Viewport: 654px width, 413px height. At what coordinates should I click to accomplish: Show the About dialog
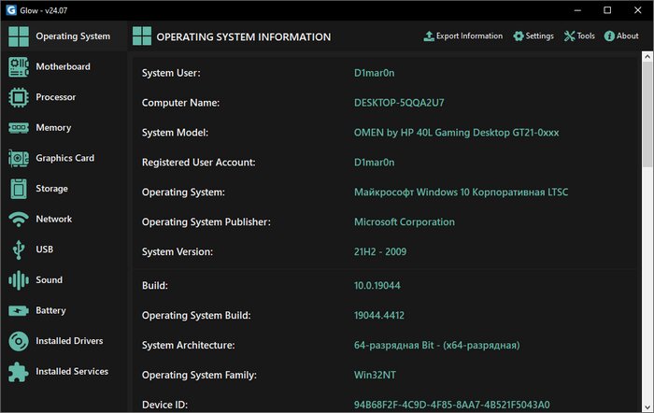pos(621,36)
